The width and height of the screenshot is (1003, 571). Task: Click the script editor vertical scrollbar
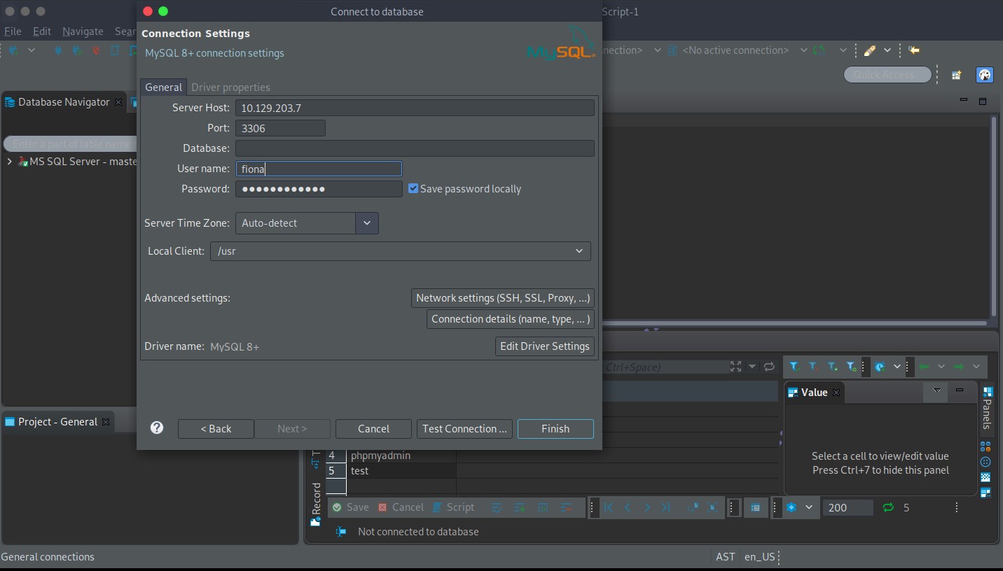pyautogui.click(x=993, y=217)
